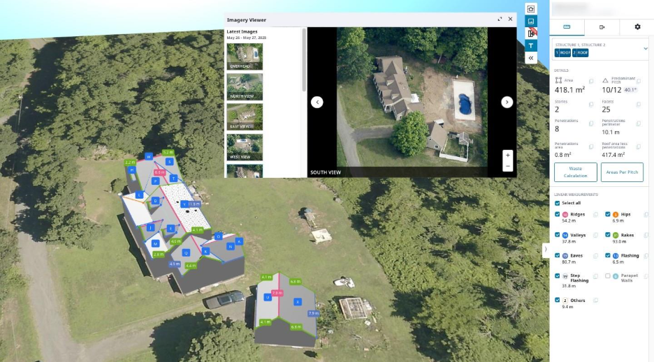Copy the Penetrations perimeter value
Screen dimensions: 654x362
[x=639, y=123]
